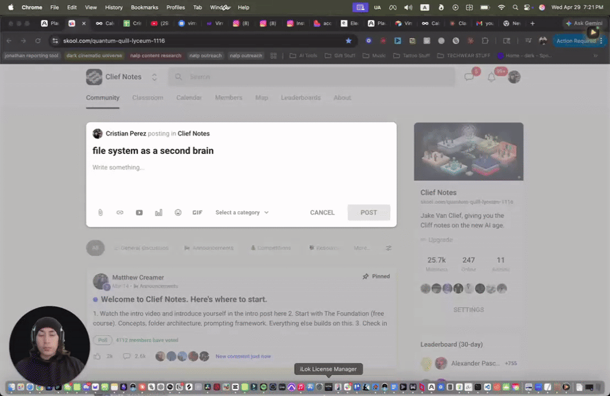Open the profile avatar menu in the header
The width and height of the screenshot is (610, 396).
pyautogui.click(x=514, y=77)
